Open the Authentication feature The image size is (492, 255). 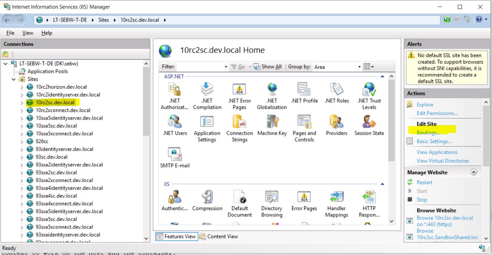tap(174, 197)
